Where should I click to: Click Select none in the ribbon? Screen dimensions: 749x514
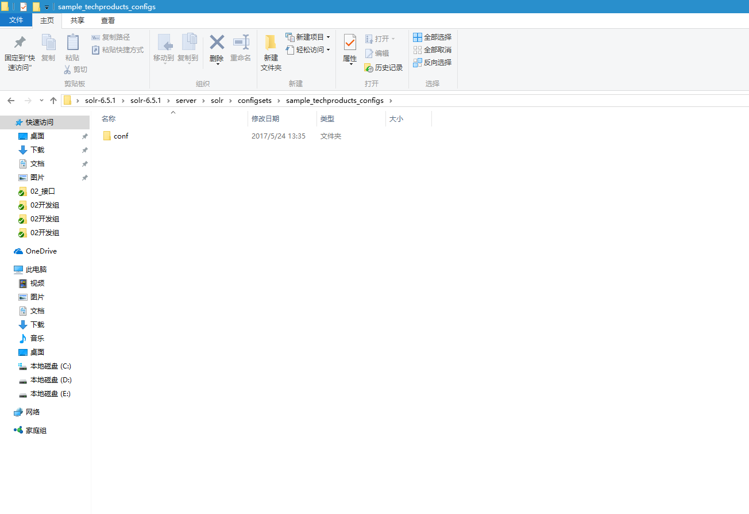[433, 50]
